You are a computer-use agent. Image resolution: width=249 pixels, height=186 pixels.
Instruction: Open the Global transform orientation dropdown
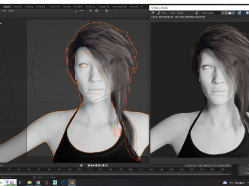point(81,11)
